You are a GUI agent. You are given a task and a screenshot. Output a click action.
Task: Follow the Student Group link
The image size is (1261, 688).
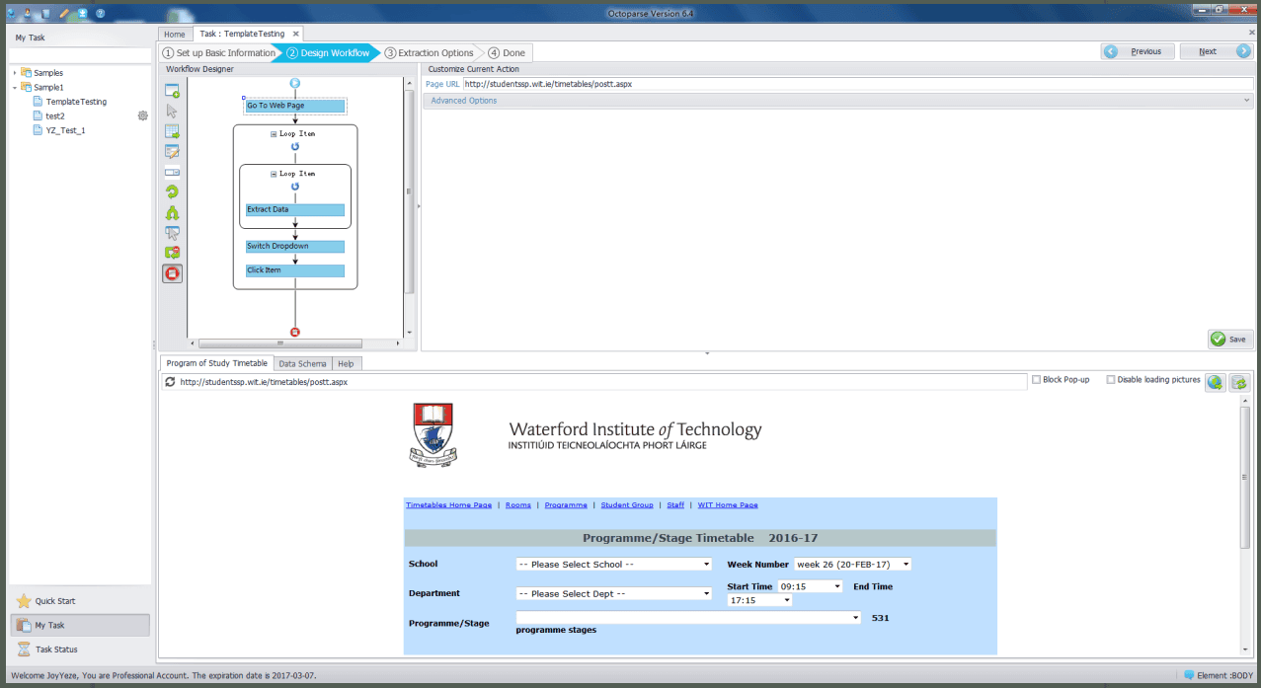(627, 505)
